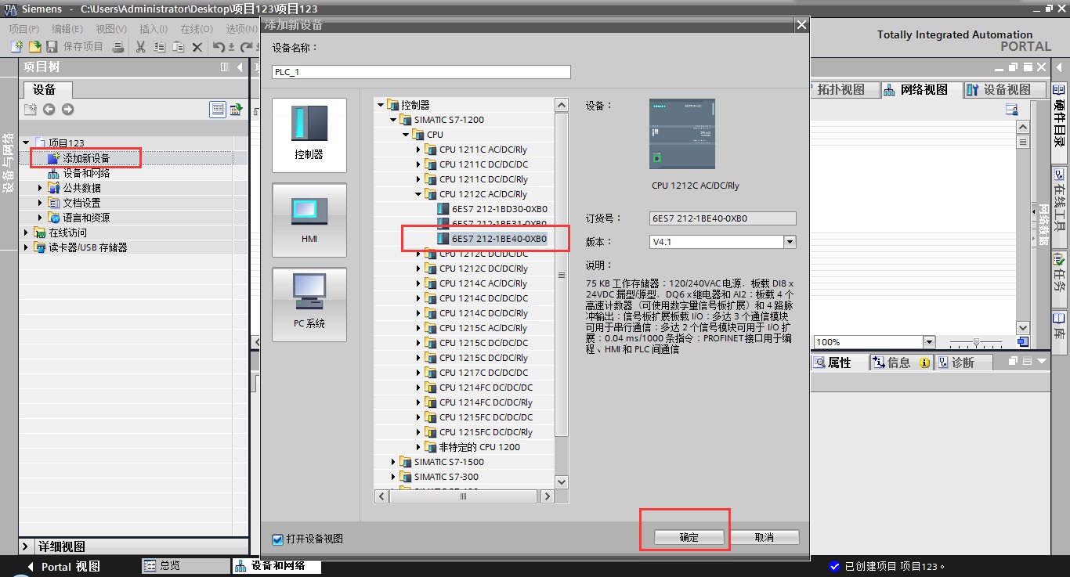Open the version V4.1 dropdown
1070x577 pixels.
790,242
